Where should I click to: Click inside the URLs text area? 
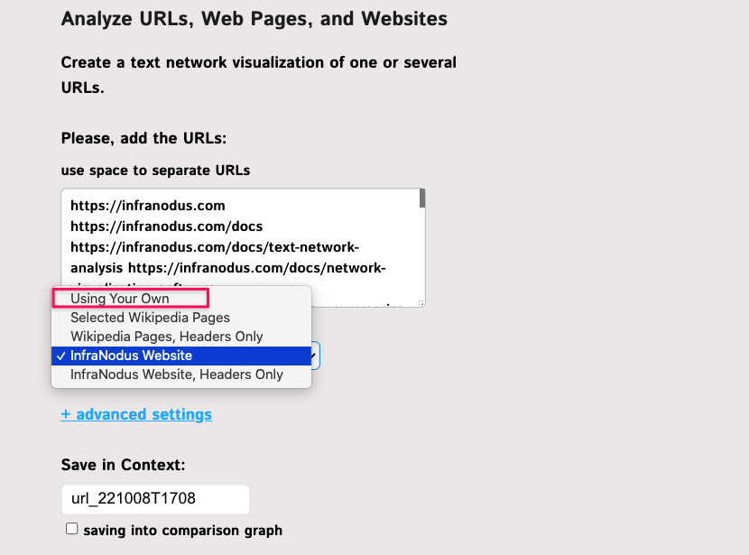tap(243, 247)
